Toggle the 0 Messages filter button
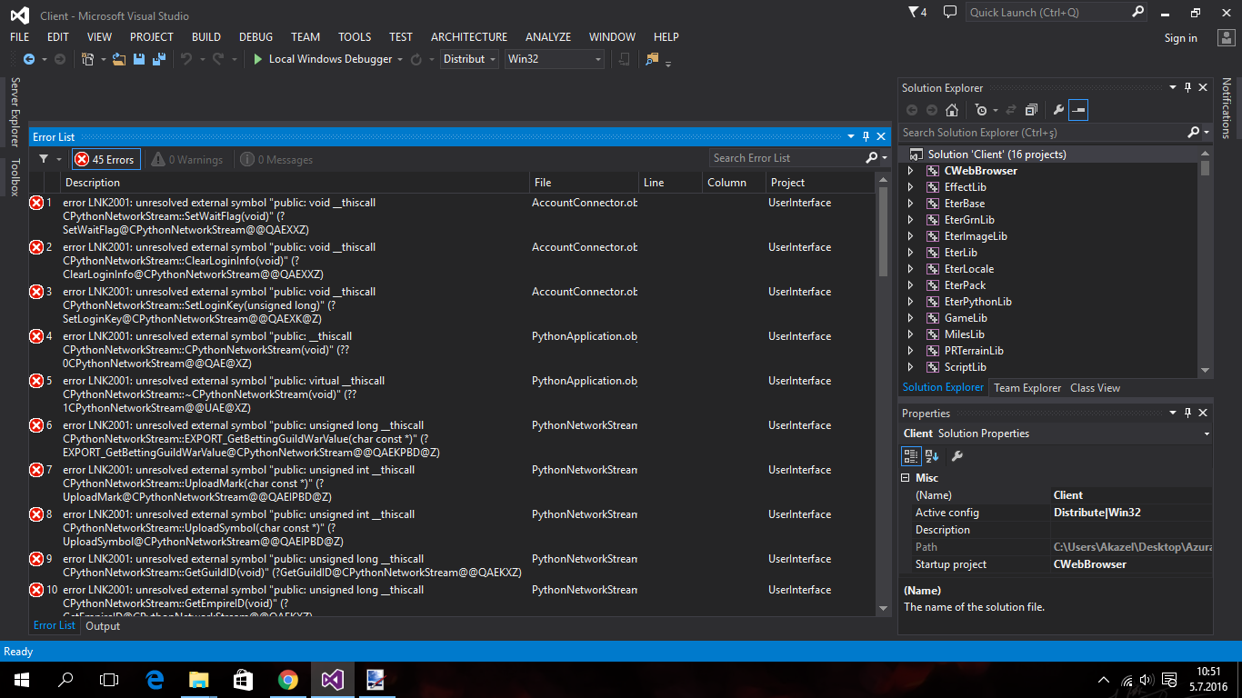This screenshot has width=1242, height=698. click(276, 159)
